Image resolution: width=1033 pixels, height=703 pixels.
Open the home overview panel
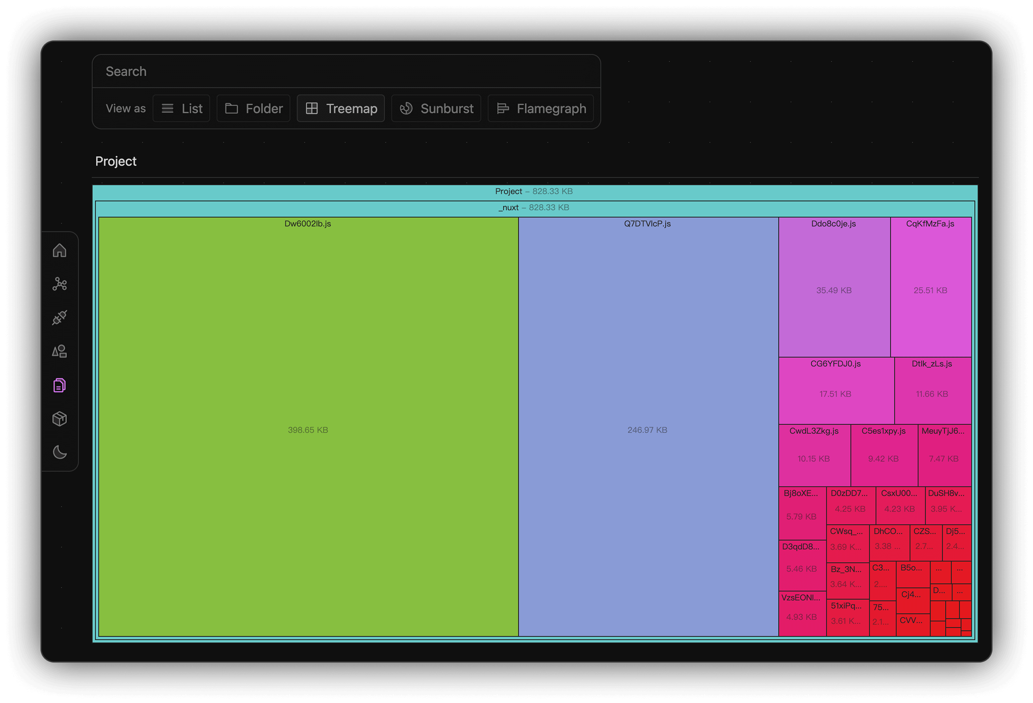[x=60, y=250]
